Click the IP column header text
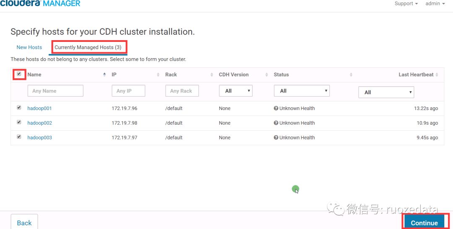 [x=114, y=75]
